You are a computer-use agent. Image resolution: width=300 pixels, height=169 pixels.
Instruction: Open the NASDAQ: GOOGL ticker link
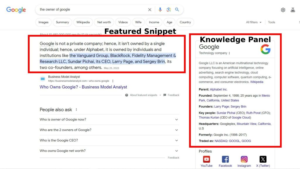click(227, 141)
